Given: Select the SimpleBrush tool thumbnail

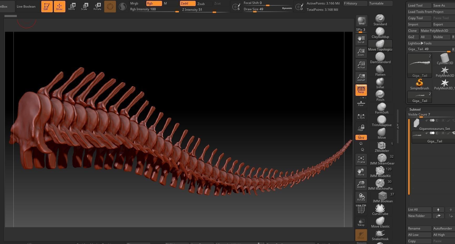Looking at the screenshot, I should coord(420,84).
